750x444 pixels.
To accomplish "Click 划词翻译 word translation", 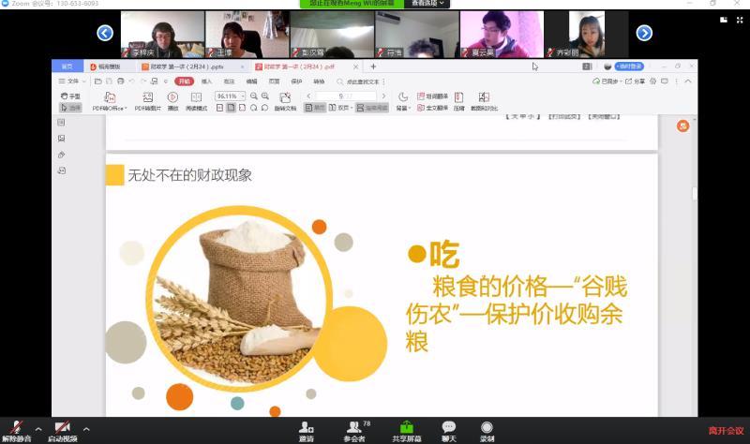I will (x=432, y=96).
